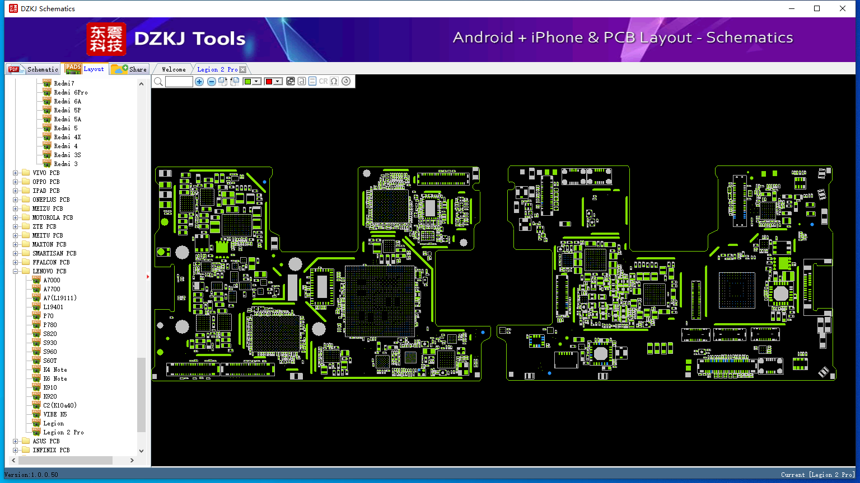The height and width of the screenshot is (483, 860).
Task: Click the blue two-bar pad icon
Action: click(312, 82)
